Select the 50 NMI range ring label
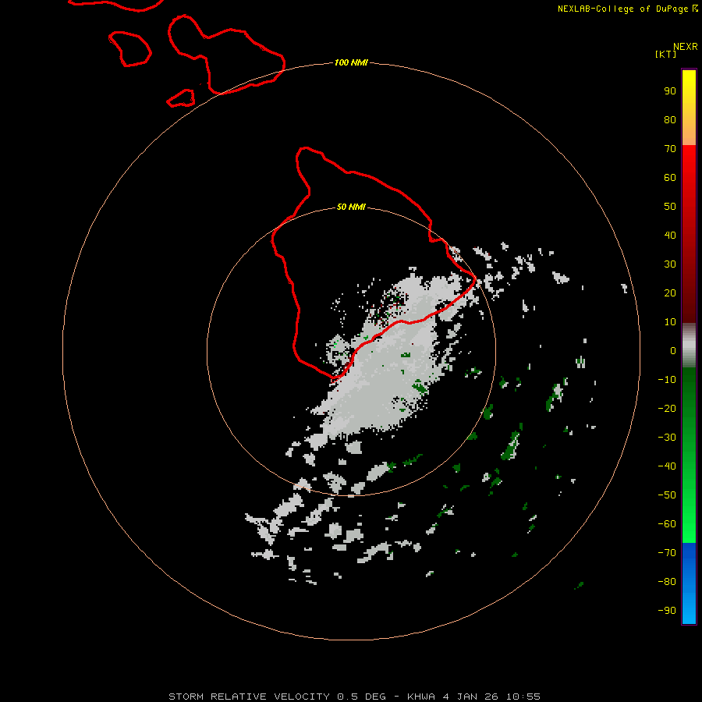The image size is (702, 702). (351, 207)
